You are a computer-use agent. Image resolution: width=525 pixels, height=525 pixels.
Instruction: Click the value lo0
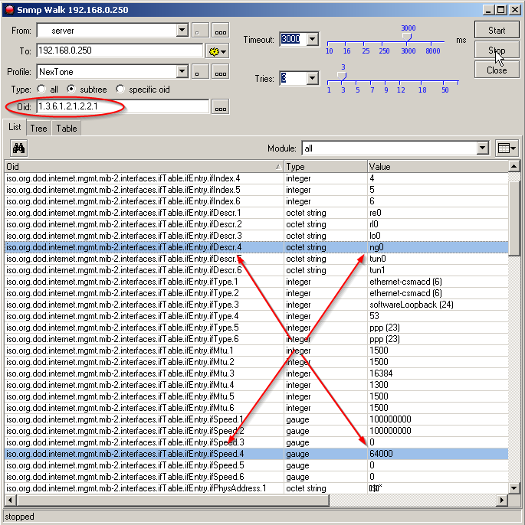[375, 236]
